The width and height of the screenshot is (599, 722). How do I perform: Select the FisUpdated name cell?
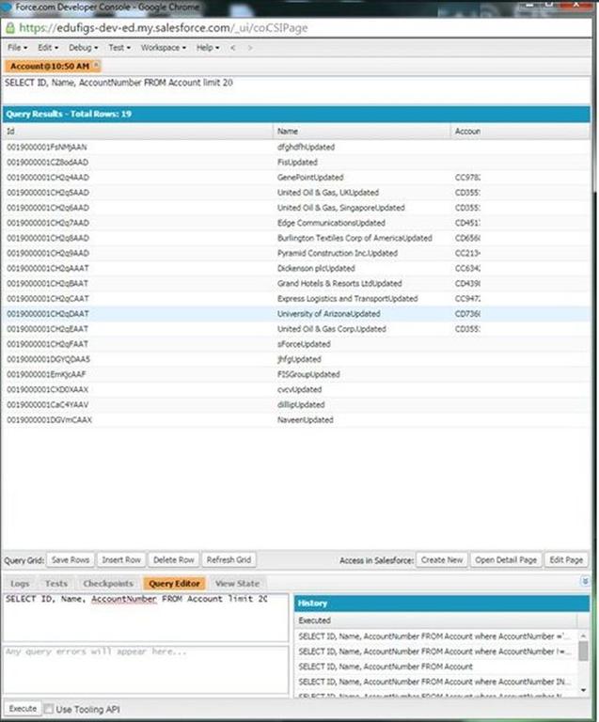(362, 162)
